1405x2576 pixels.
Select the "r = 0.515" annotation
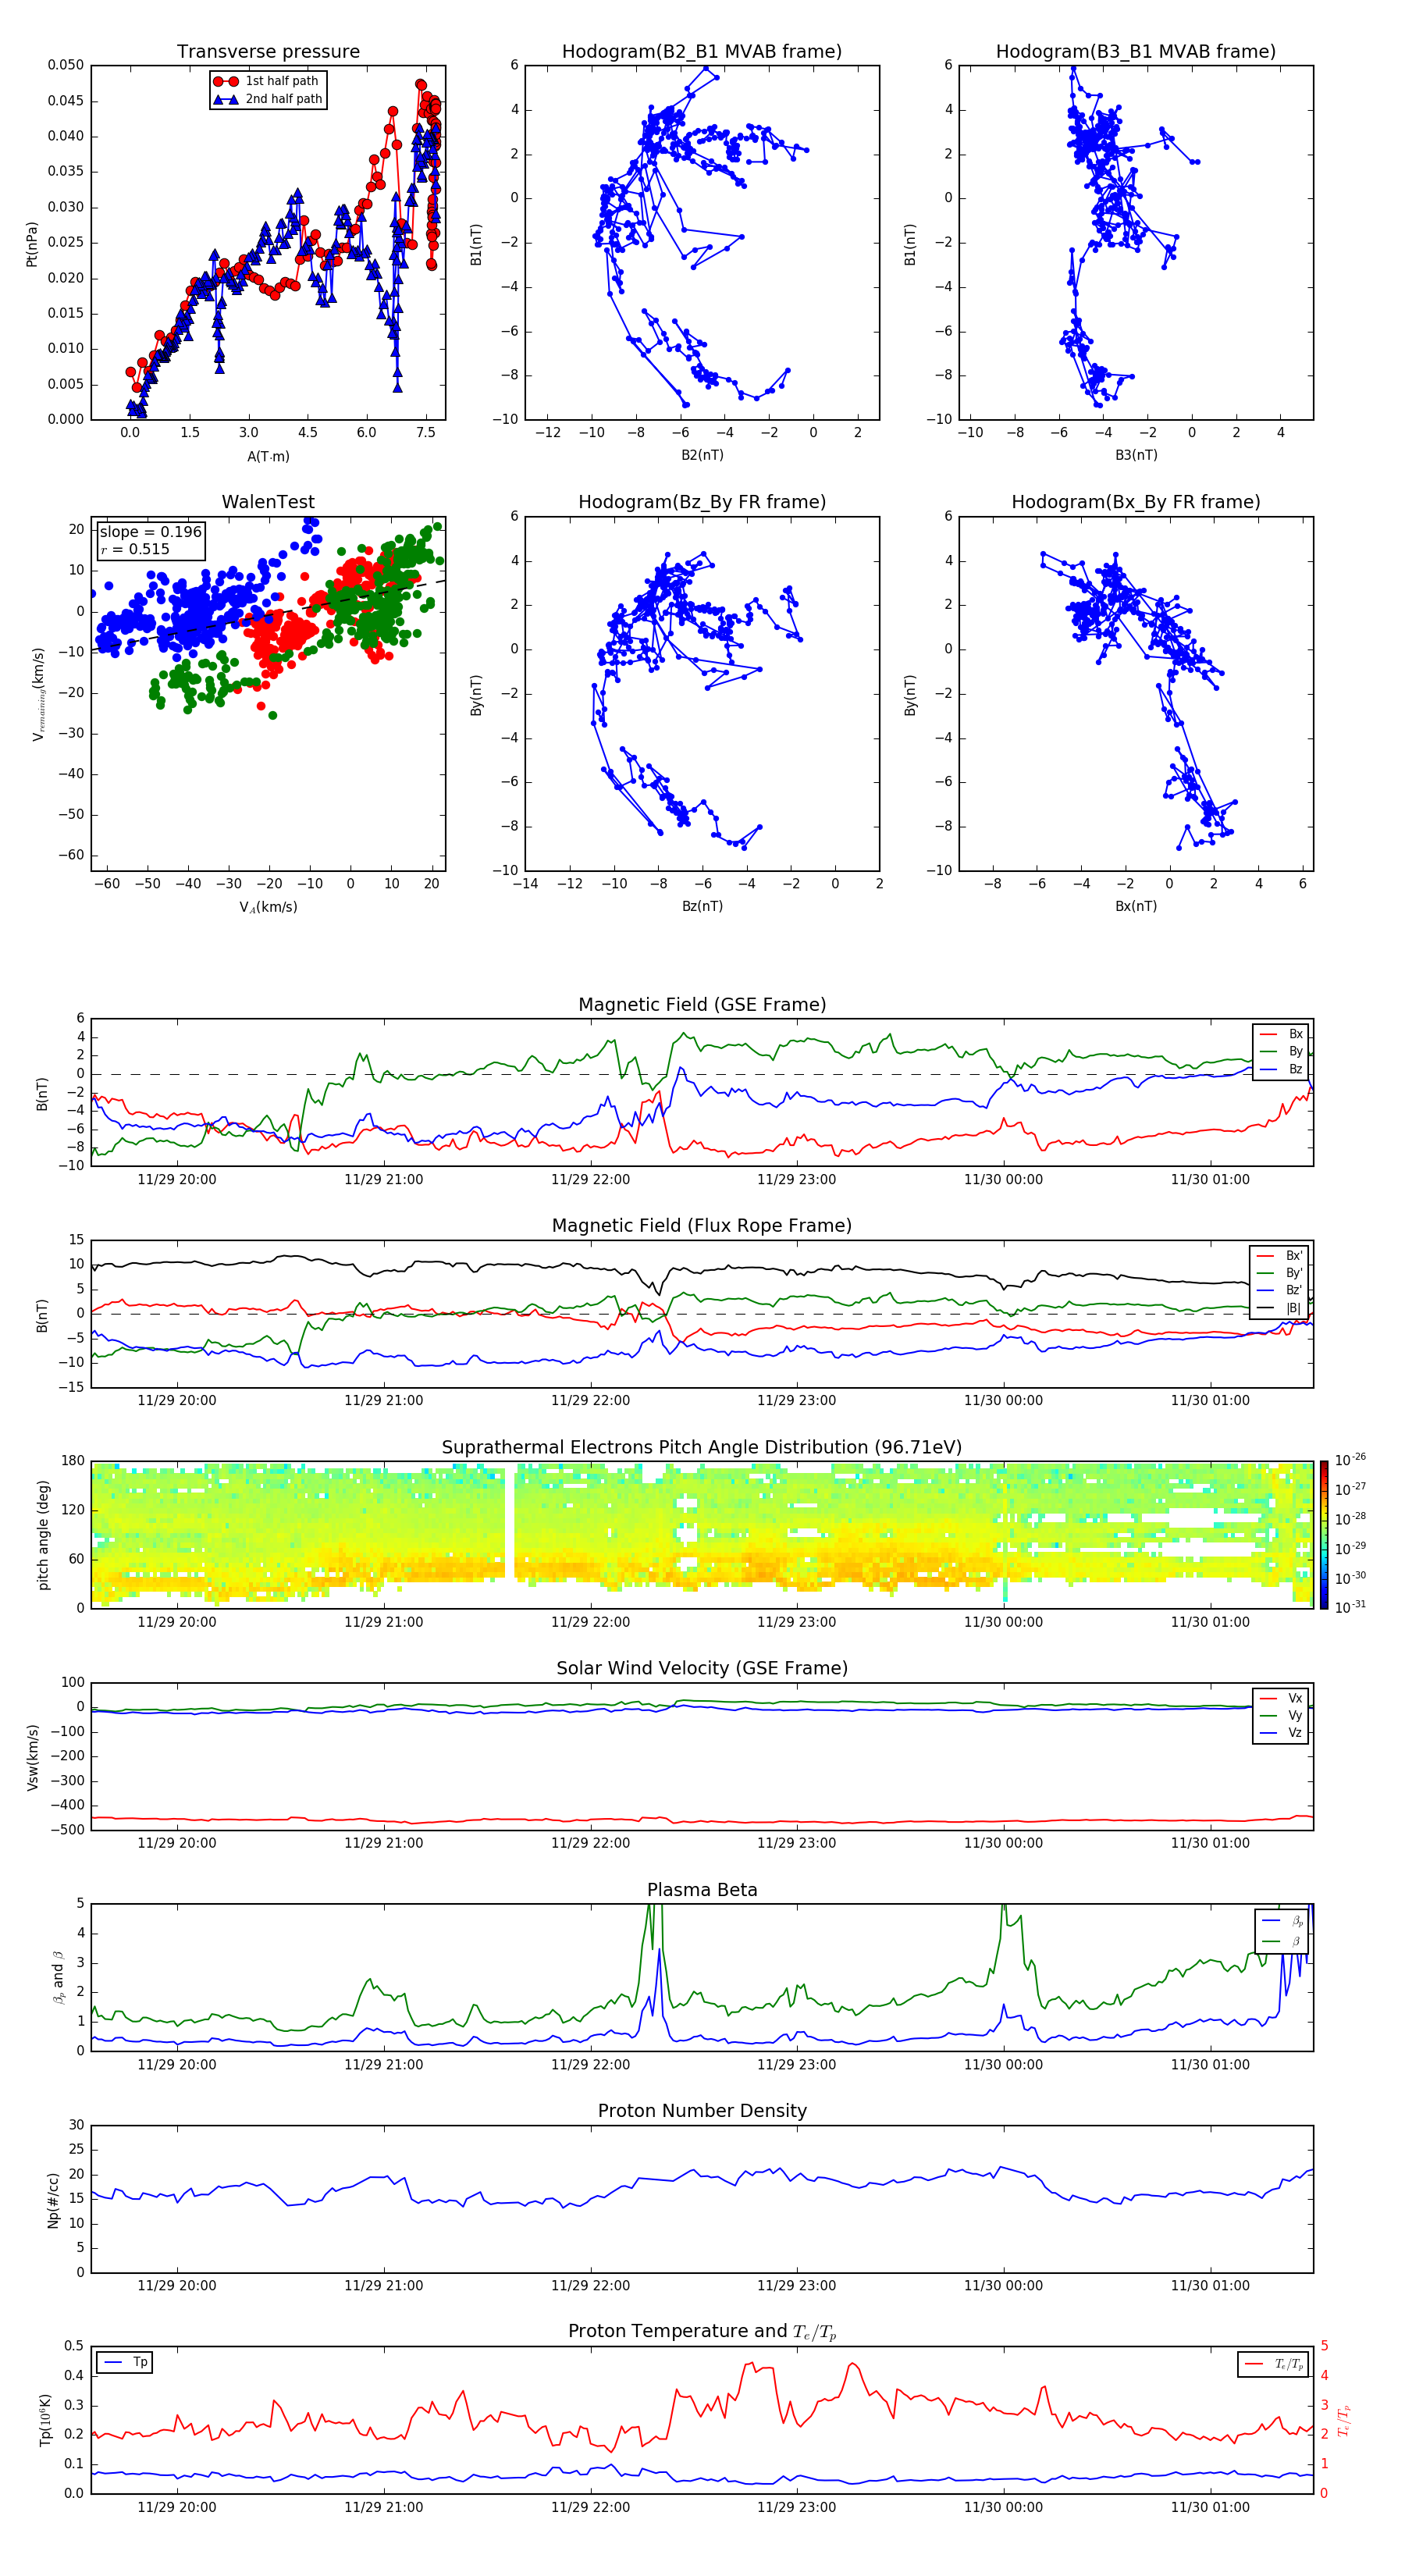click(135, 549)
